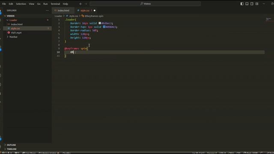The width and height of the screenshot is (274, 154).
Task: Open the View menu
Action: (31, 4)
